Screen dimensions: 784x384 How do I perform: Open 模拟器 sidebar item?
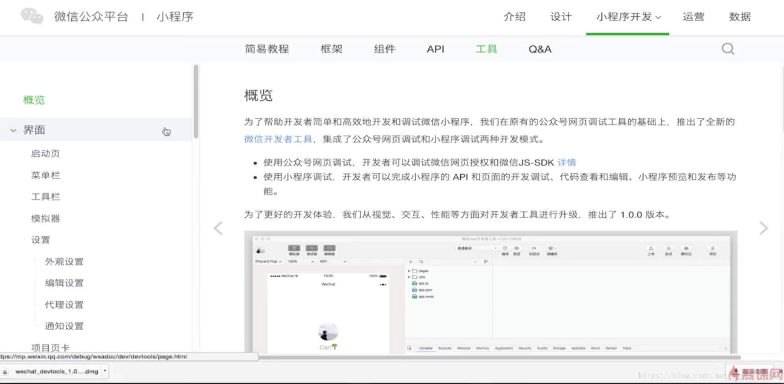[46, 218]
